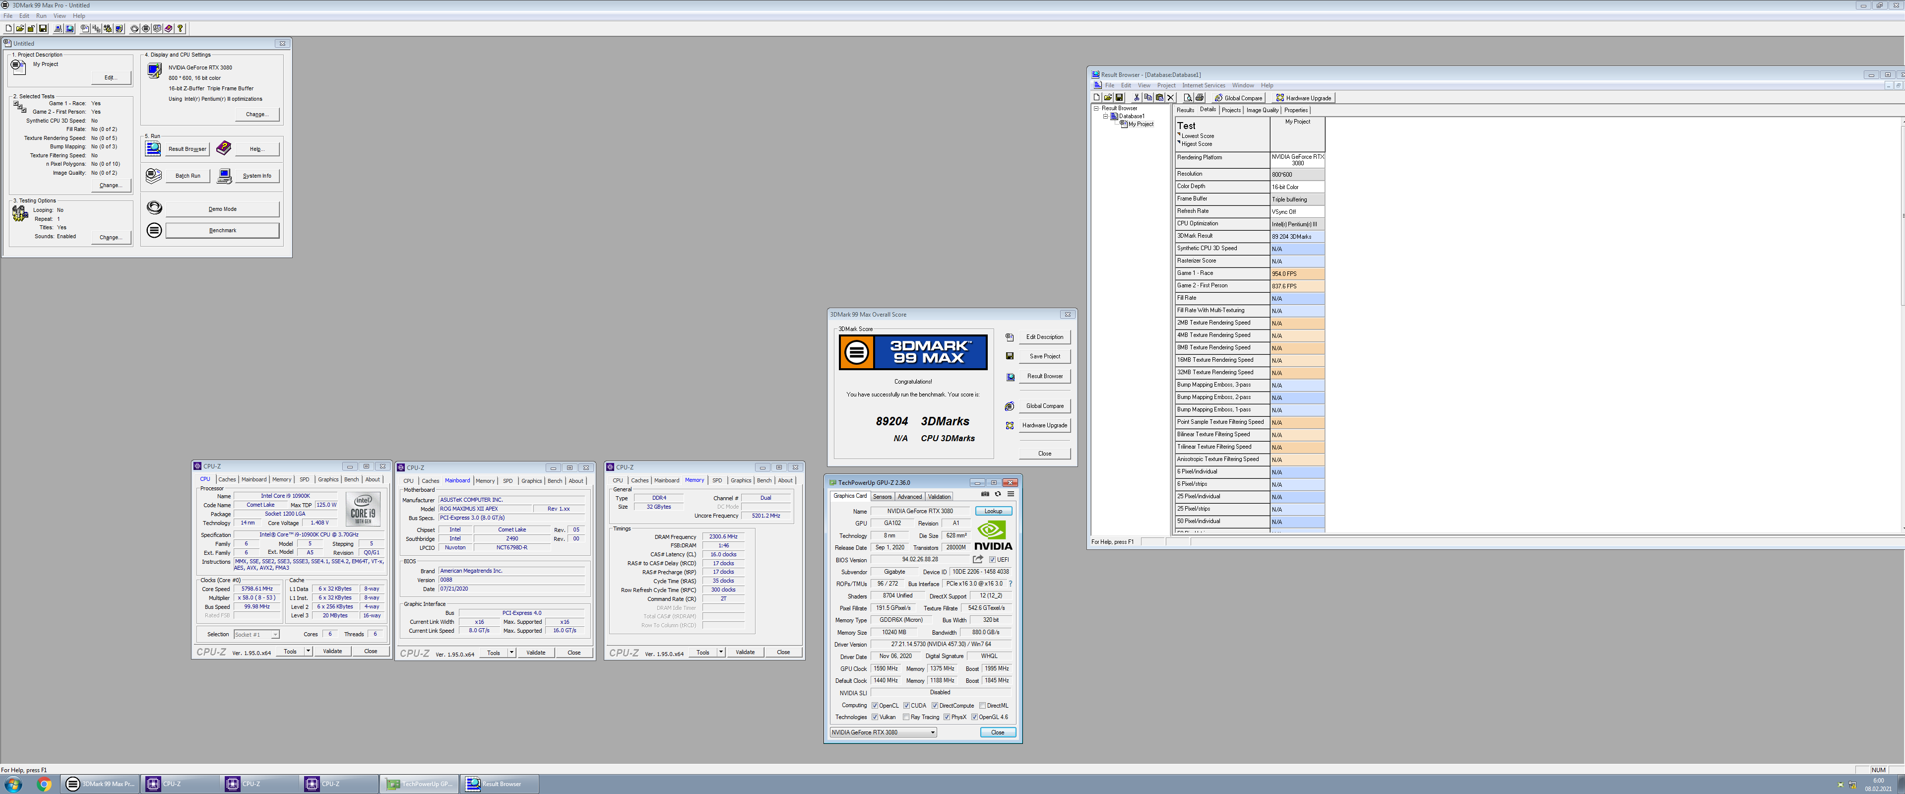Click the yellow question mark help icon in 3DMark toolbar
The image size is (1905, 794).
180,28
